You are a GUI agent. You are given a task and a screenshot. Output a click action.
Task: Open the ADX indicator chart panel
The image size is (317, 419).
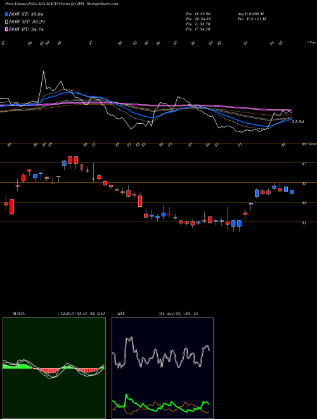coord(162,368)
